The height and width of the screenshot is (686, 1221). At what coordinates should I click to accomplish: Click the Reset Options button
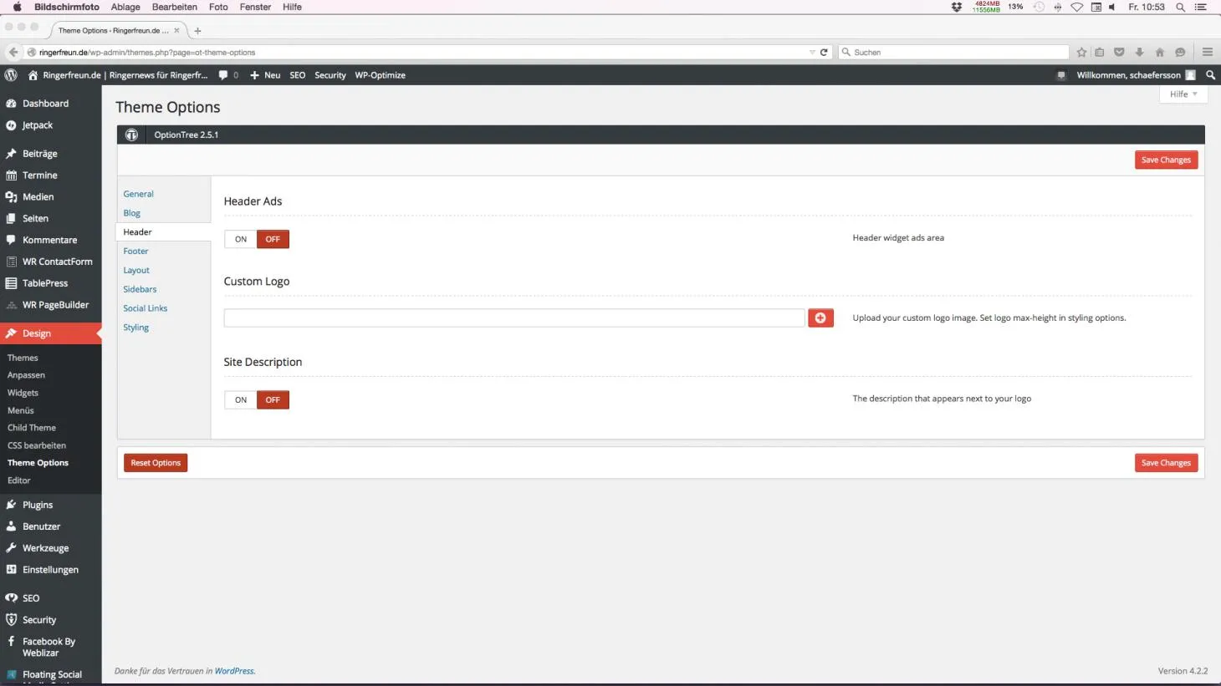(156, 463)
